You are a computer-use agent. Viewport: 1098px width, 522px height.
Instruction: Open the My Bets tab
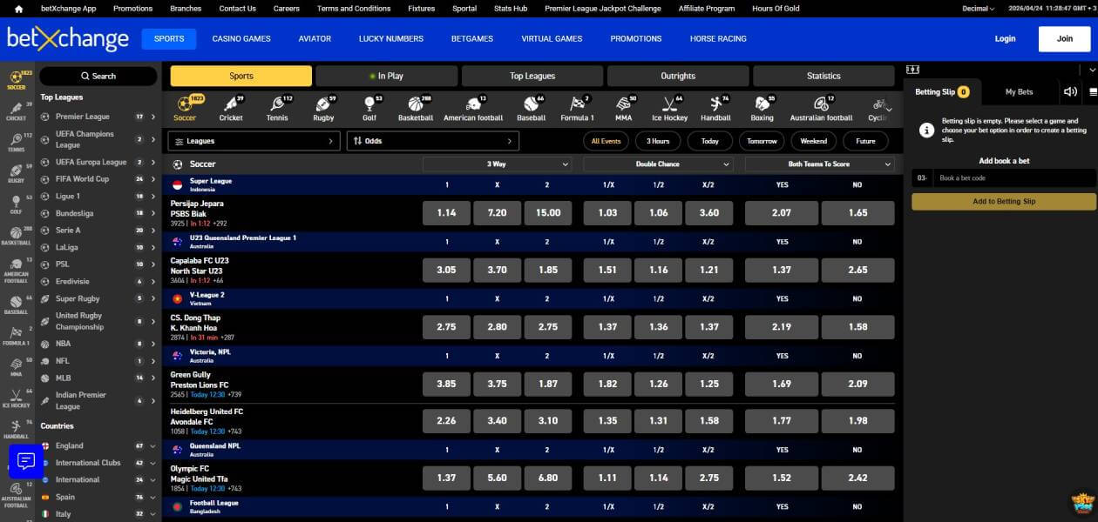pos(1019,91)
